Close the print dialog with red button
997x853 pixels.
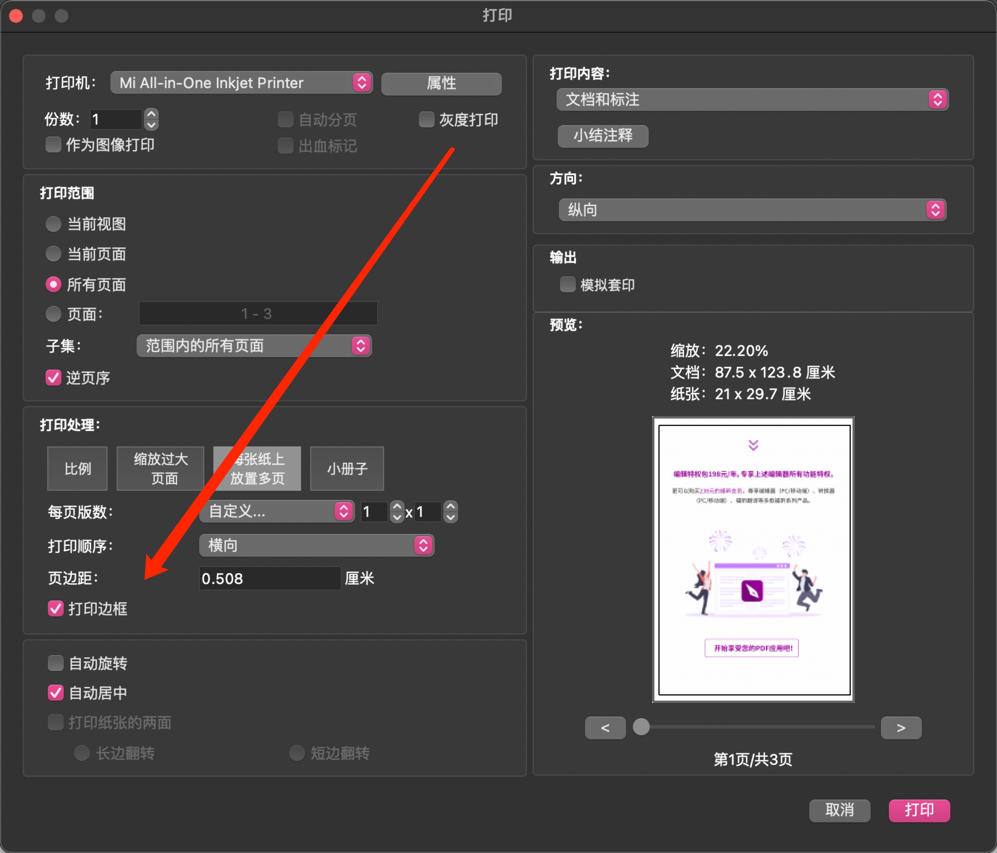click(16, 16)
